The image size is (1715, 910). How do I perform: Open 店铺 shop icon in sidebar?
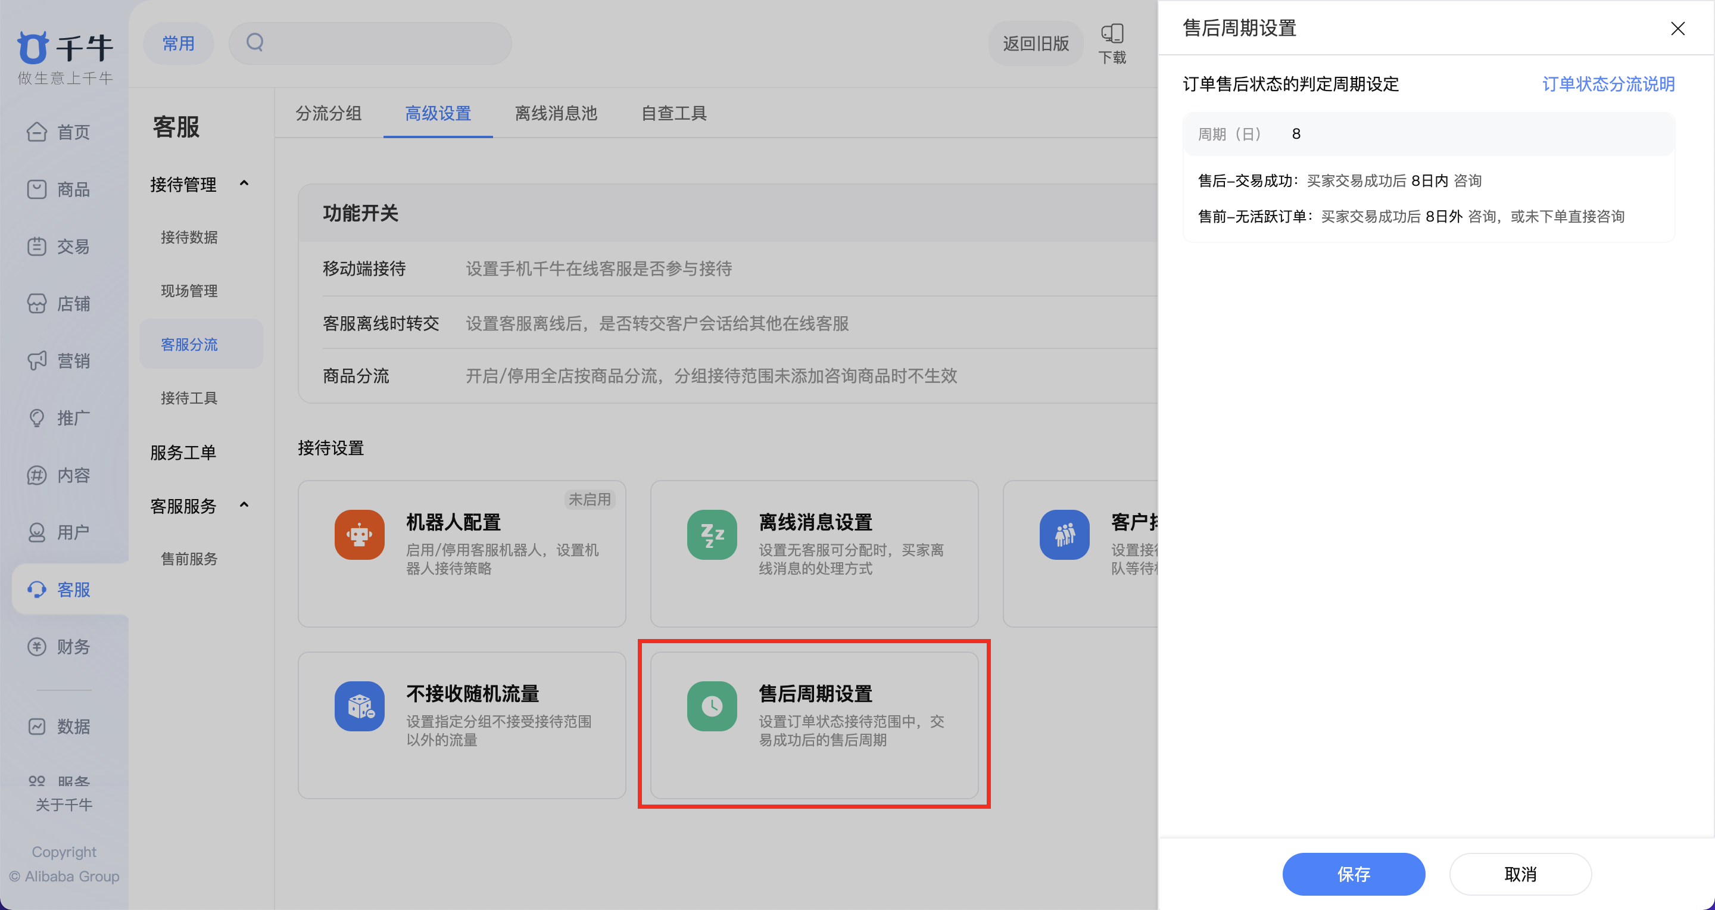36,304
